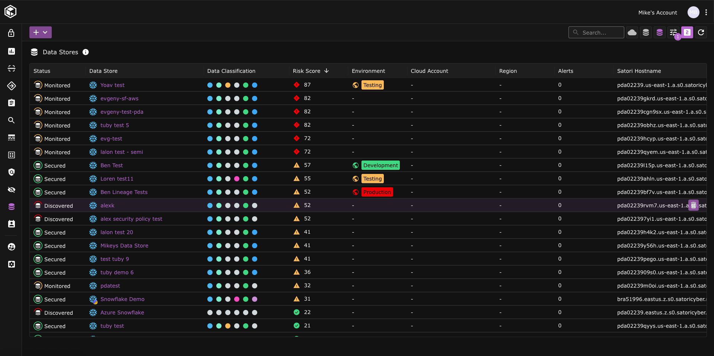The width and height of the screenshot is (714, 356).
Task: Expand the purple plus add dropdown
Action: 40,32
